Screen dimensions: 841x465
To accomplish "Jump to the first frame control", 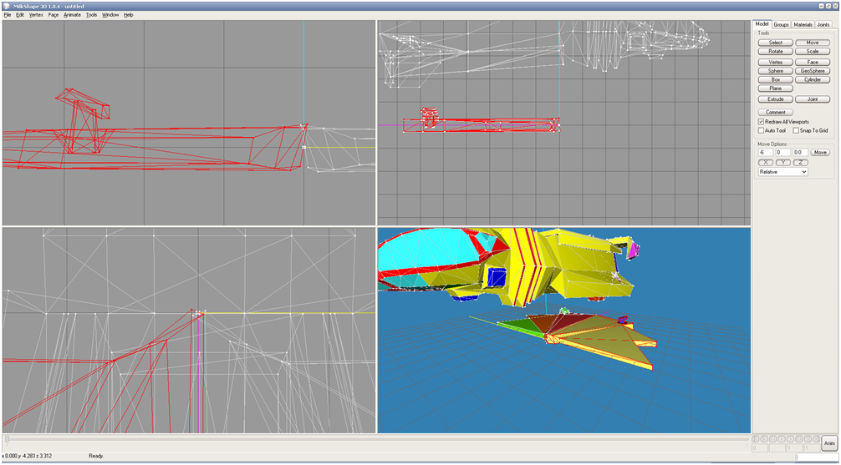I will [x=755, y=439].
